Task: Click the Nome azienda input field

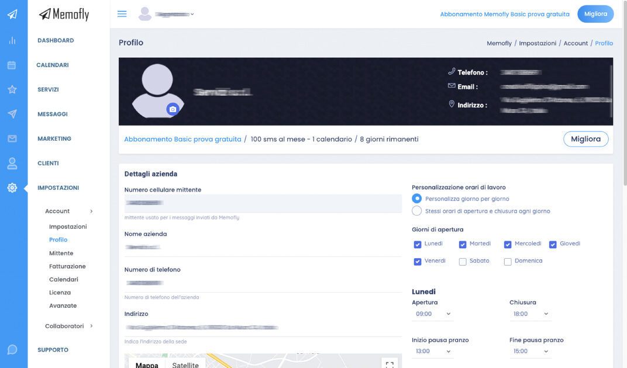Action: (263, 247)
